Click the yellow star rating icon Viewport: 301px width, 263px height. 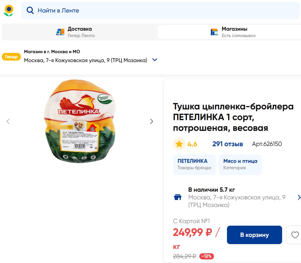tap(179, 144)
